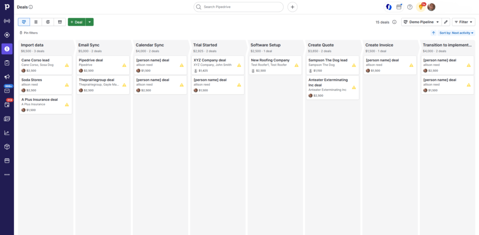The width and height of the screenshot is (479, 235).
Task: Open the Mail inbox sidebar icon
Action: click(x=7, y=91)
